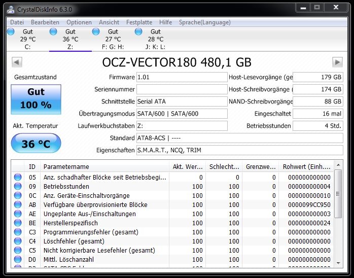The image size is (354, 278).
Task: Click status icon of attribute C3
Action: tap(18, 232)
